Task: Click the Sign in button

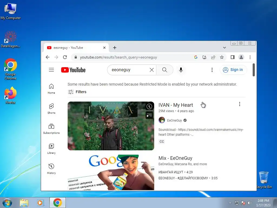Action: [x=233, y=70]
